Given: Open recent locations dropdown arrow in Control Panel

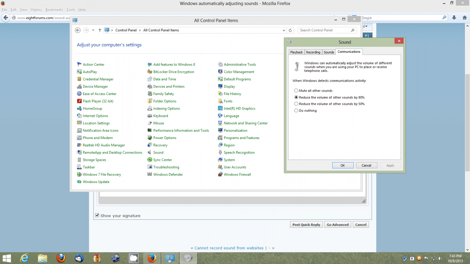Looking at the screenshot, I should (x=93, y=30).
